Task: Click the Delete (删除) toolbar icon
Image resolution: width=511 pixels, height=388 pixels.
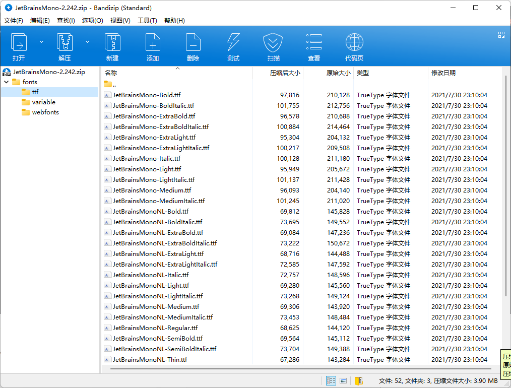Action: (x=193, y=42)
